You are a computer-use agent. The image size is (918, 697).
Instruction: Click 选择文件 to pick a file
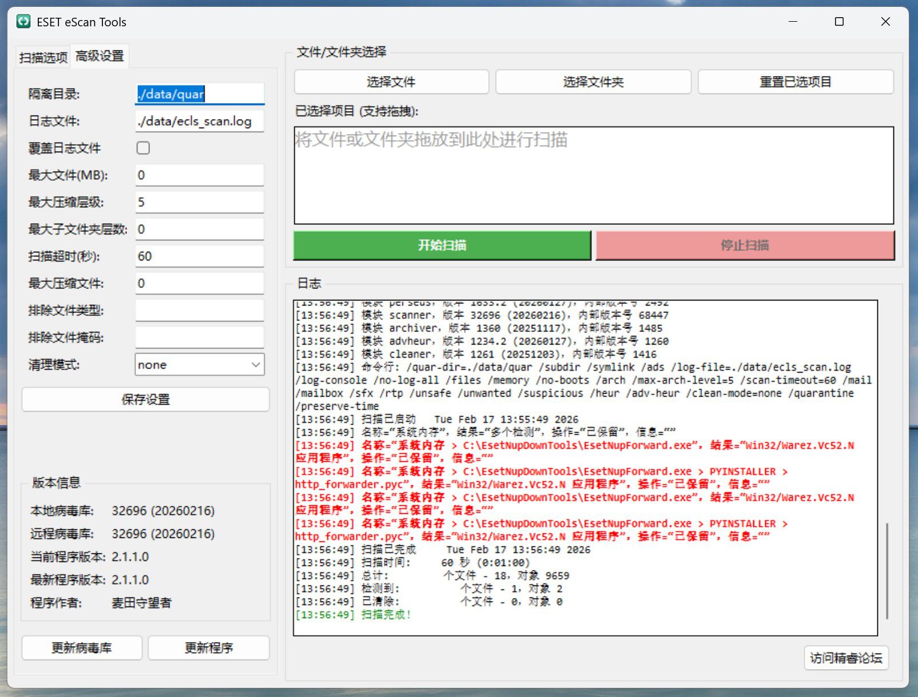click(391, 82)
